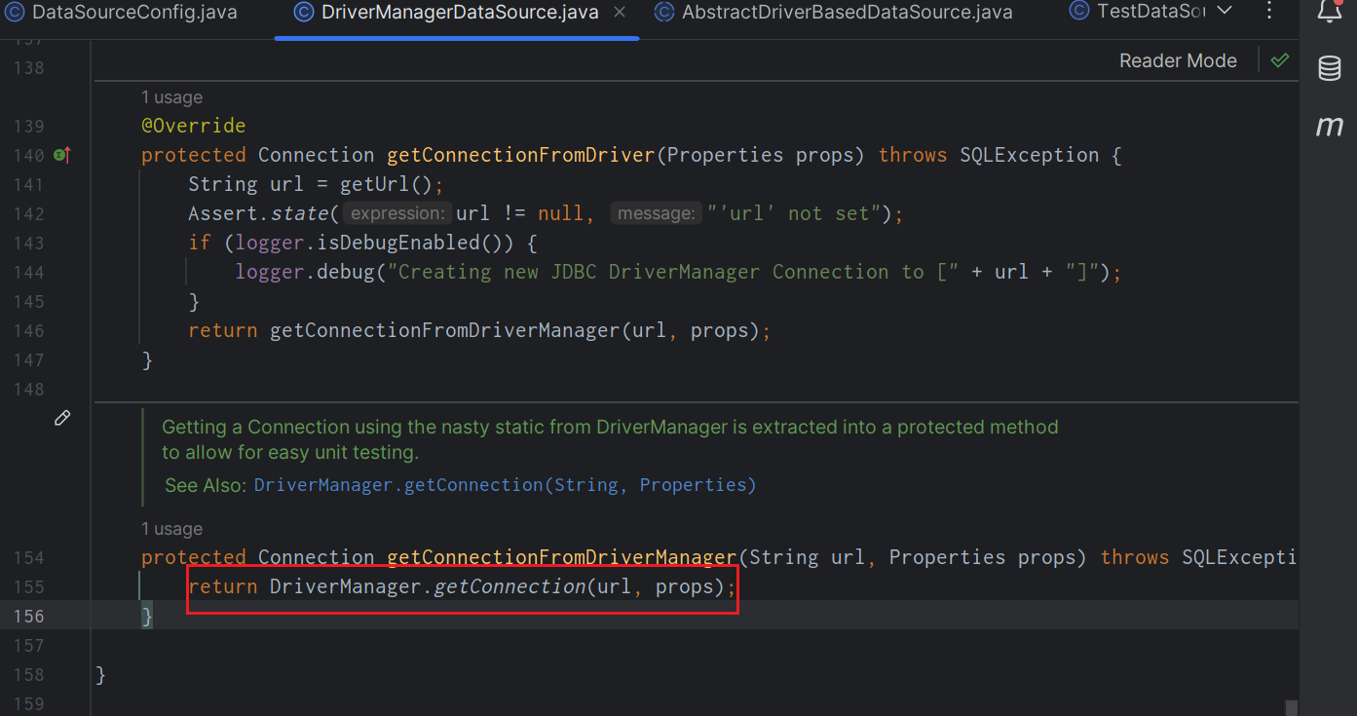Screen dimensions: 1357x716
Task: Select the TestDataSou… tab
Action: [1150, 13]
